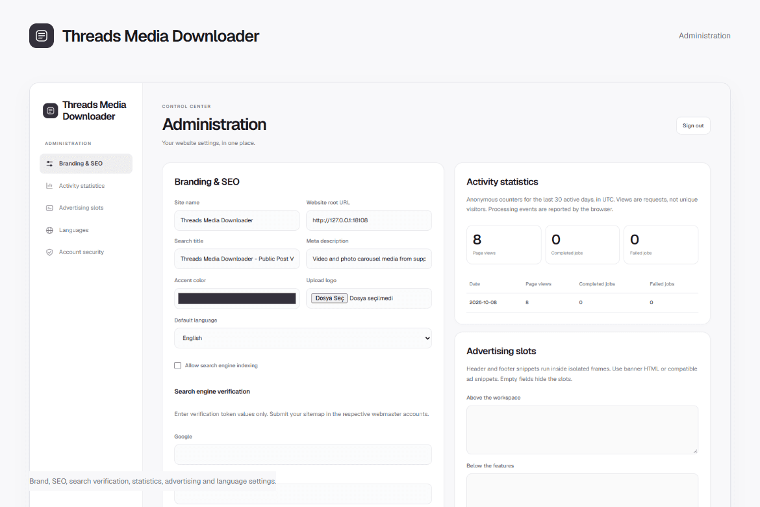Click the sidebar Threads Media Downloader logo icon
Image resolution: width=760 pixels, height=507 pixels.
(51, 110)
